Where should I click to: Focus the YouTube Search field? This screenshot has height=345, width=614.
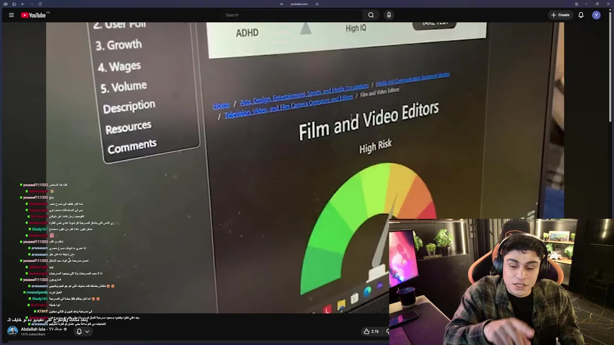(x=292, y=15)
